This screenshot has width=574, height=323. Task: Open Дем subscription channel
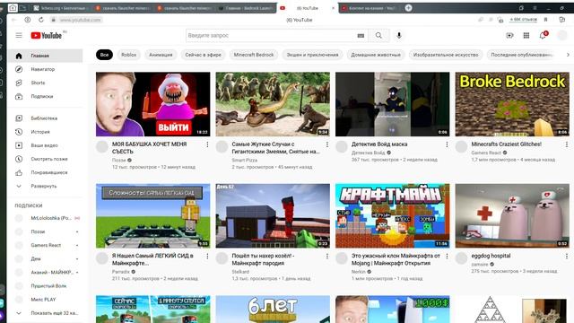coord(46,259)
